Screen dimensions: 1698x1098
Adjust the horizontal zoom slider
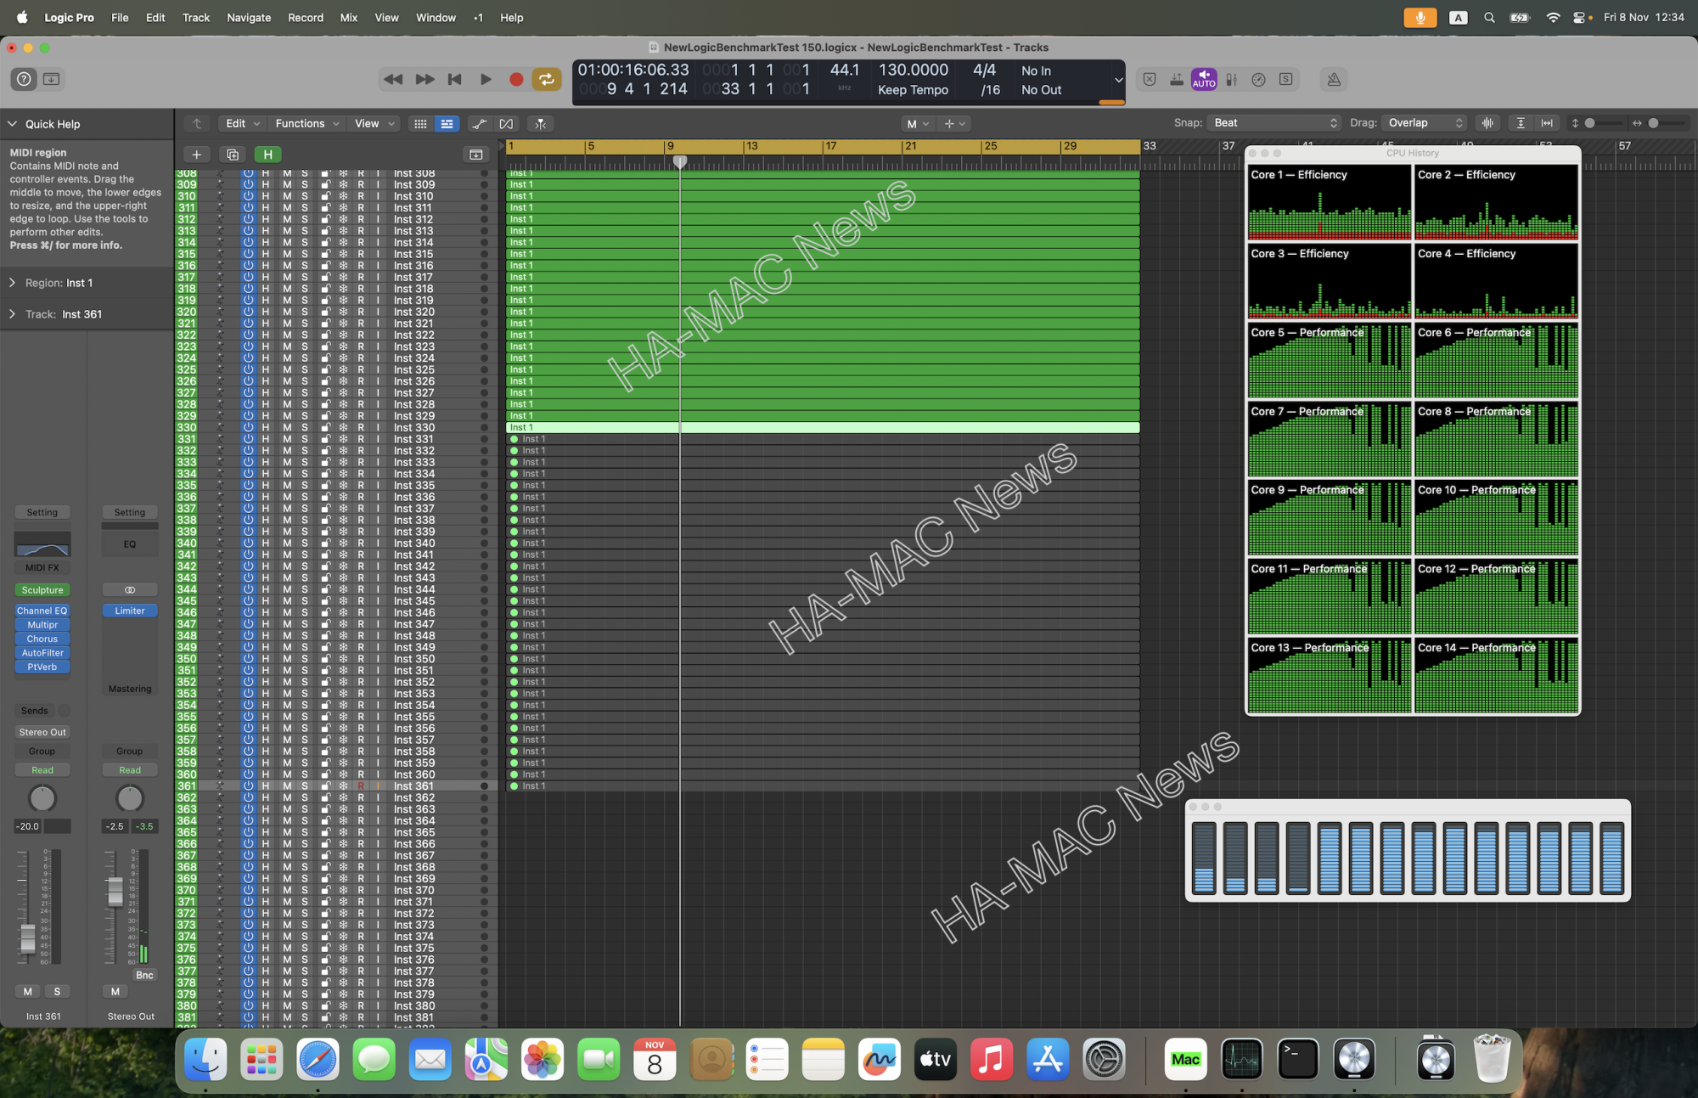click(x=1653, y=123)
